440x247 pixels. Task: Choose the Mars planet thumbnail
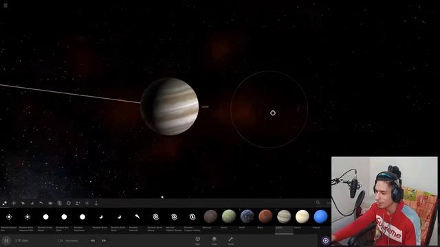pyautogui.click(x=265, y=217)
